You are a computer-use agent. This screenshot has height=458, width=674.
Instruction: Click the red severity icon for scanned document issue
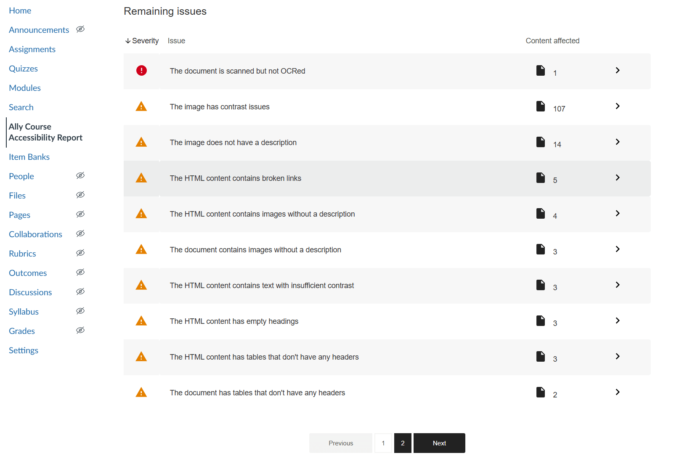pyautogui.click(x=141, y=71)
